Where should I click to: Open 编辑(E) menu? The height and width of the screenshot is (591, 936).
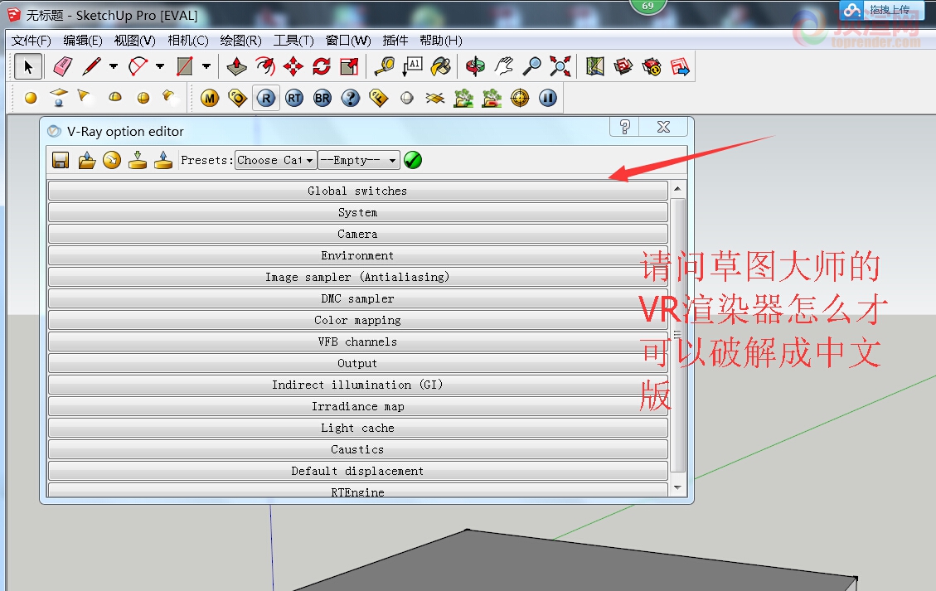[x=83, y=41]
